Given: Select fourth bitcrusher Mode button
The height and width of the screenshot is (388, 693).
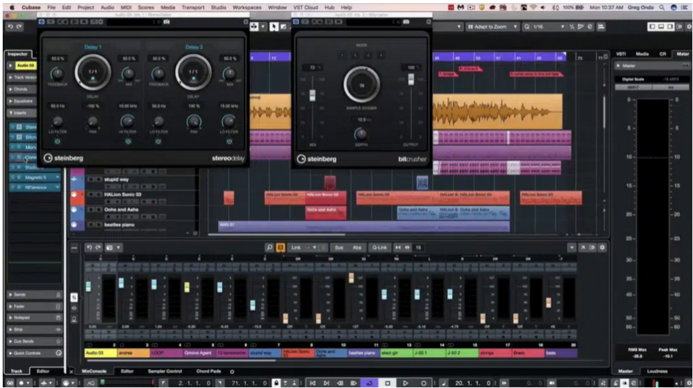Looking at the screenshot, I should pyautogui.click(x=380, y=55).
